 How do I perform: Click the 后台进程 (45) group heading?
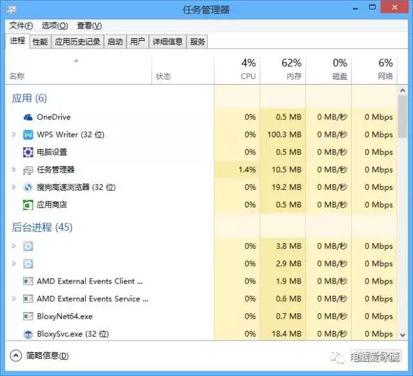coord(42,227)
